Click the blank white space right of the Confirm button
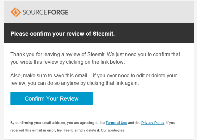Screen dimensions: 197x140 (x=142, y=98)
